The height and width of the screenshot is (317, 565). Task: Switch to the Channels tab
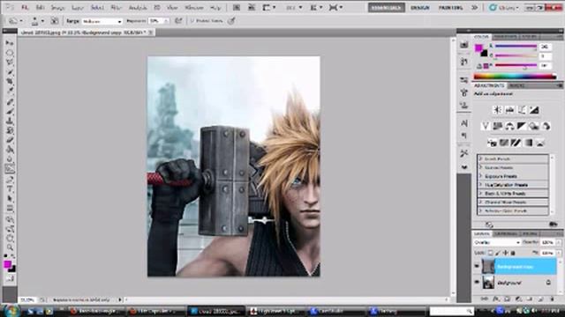click(505, 233)
